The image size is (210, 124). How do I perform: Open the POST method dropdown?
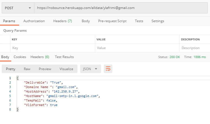point(18,8)
